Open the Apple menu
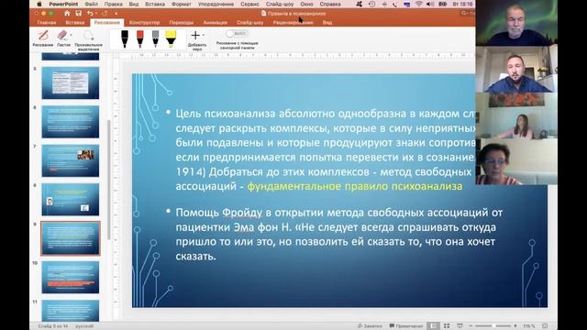 (39, 4)
